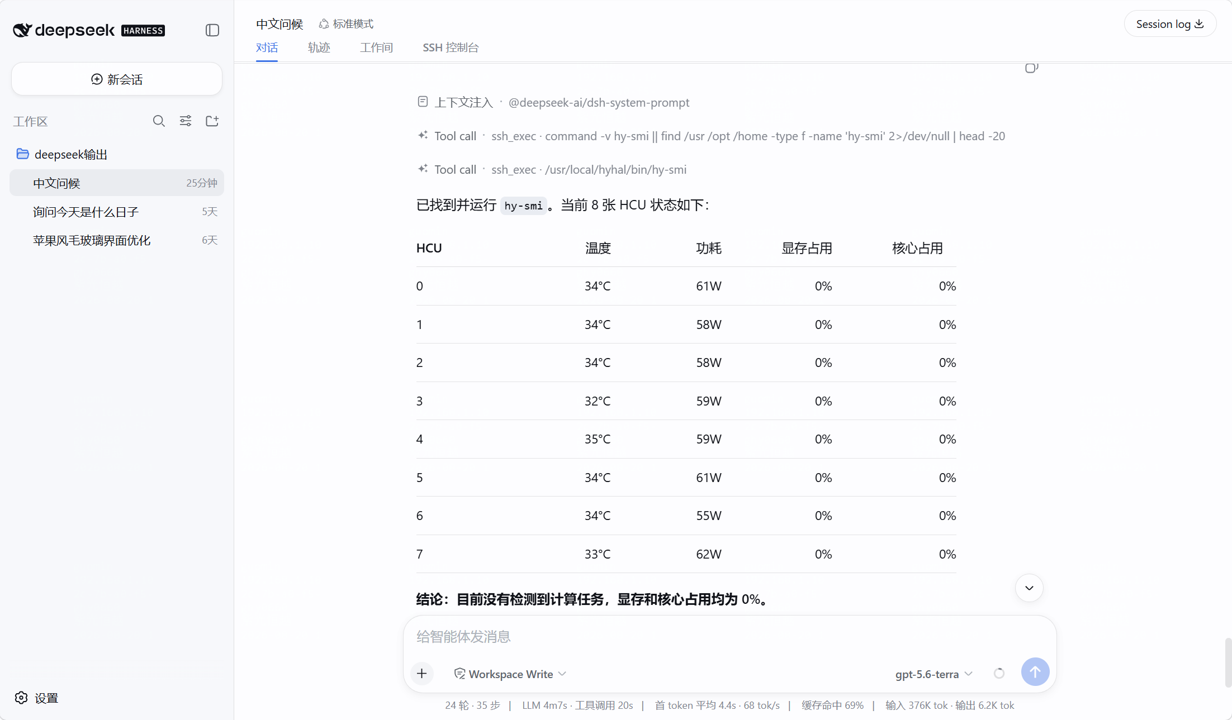Image resolution: width=1232 pixels, height=720 pixels.
Task: Click the inline hy-smi code label
Action: pos(523,206)
